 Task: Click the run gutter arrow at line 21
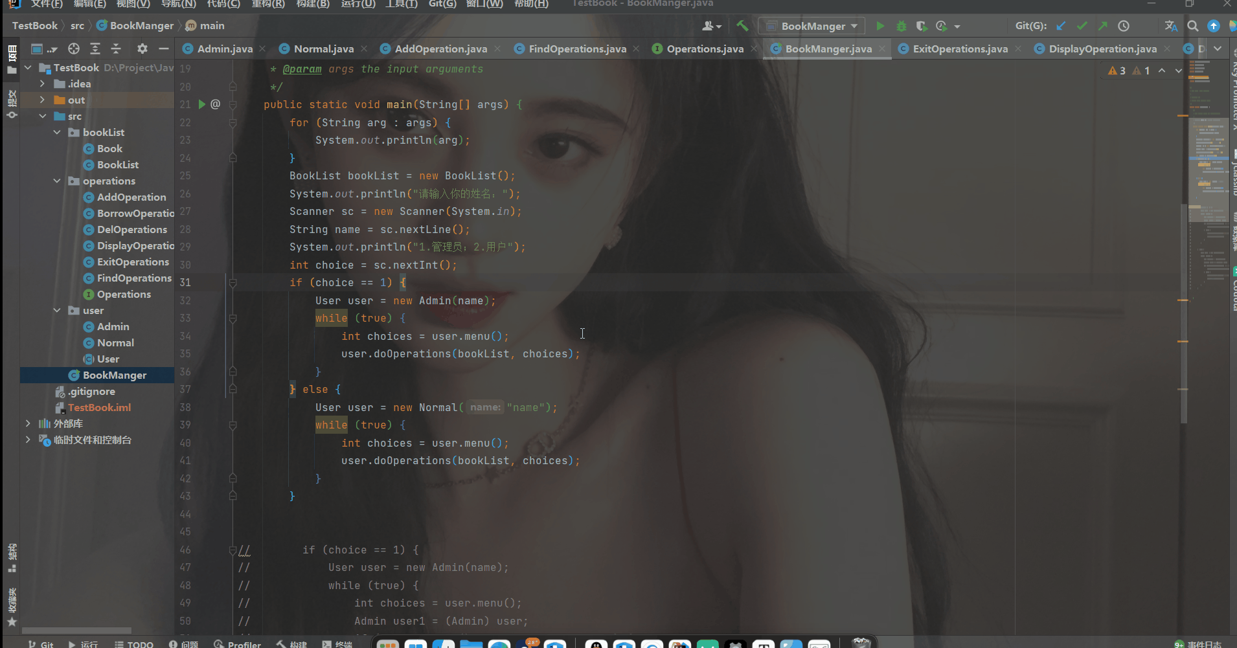click(x=202, y=104)
